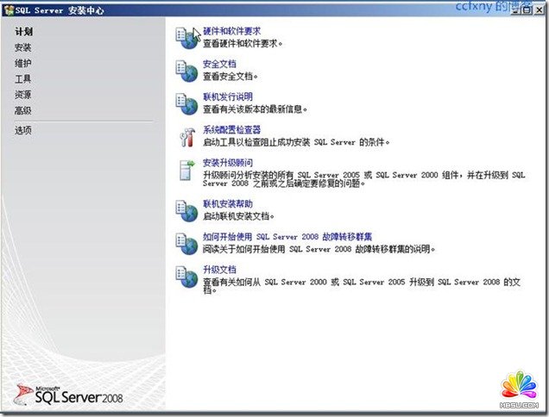Click the tools icon for 系统配置检查器
Image resolution: width=549 pixels, height=417 pixels.
pos(186,135)
